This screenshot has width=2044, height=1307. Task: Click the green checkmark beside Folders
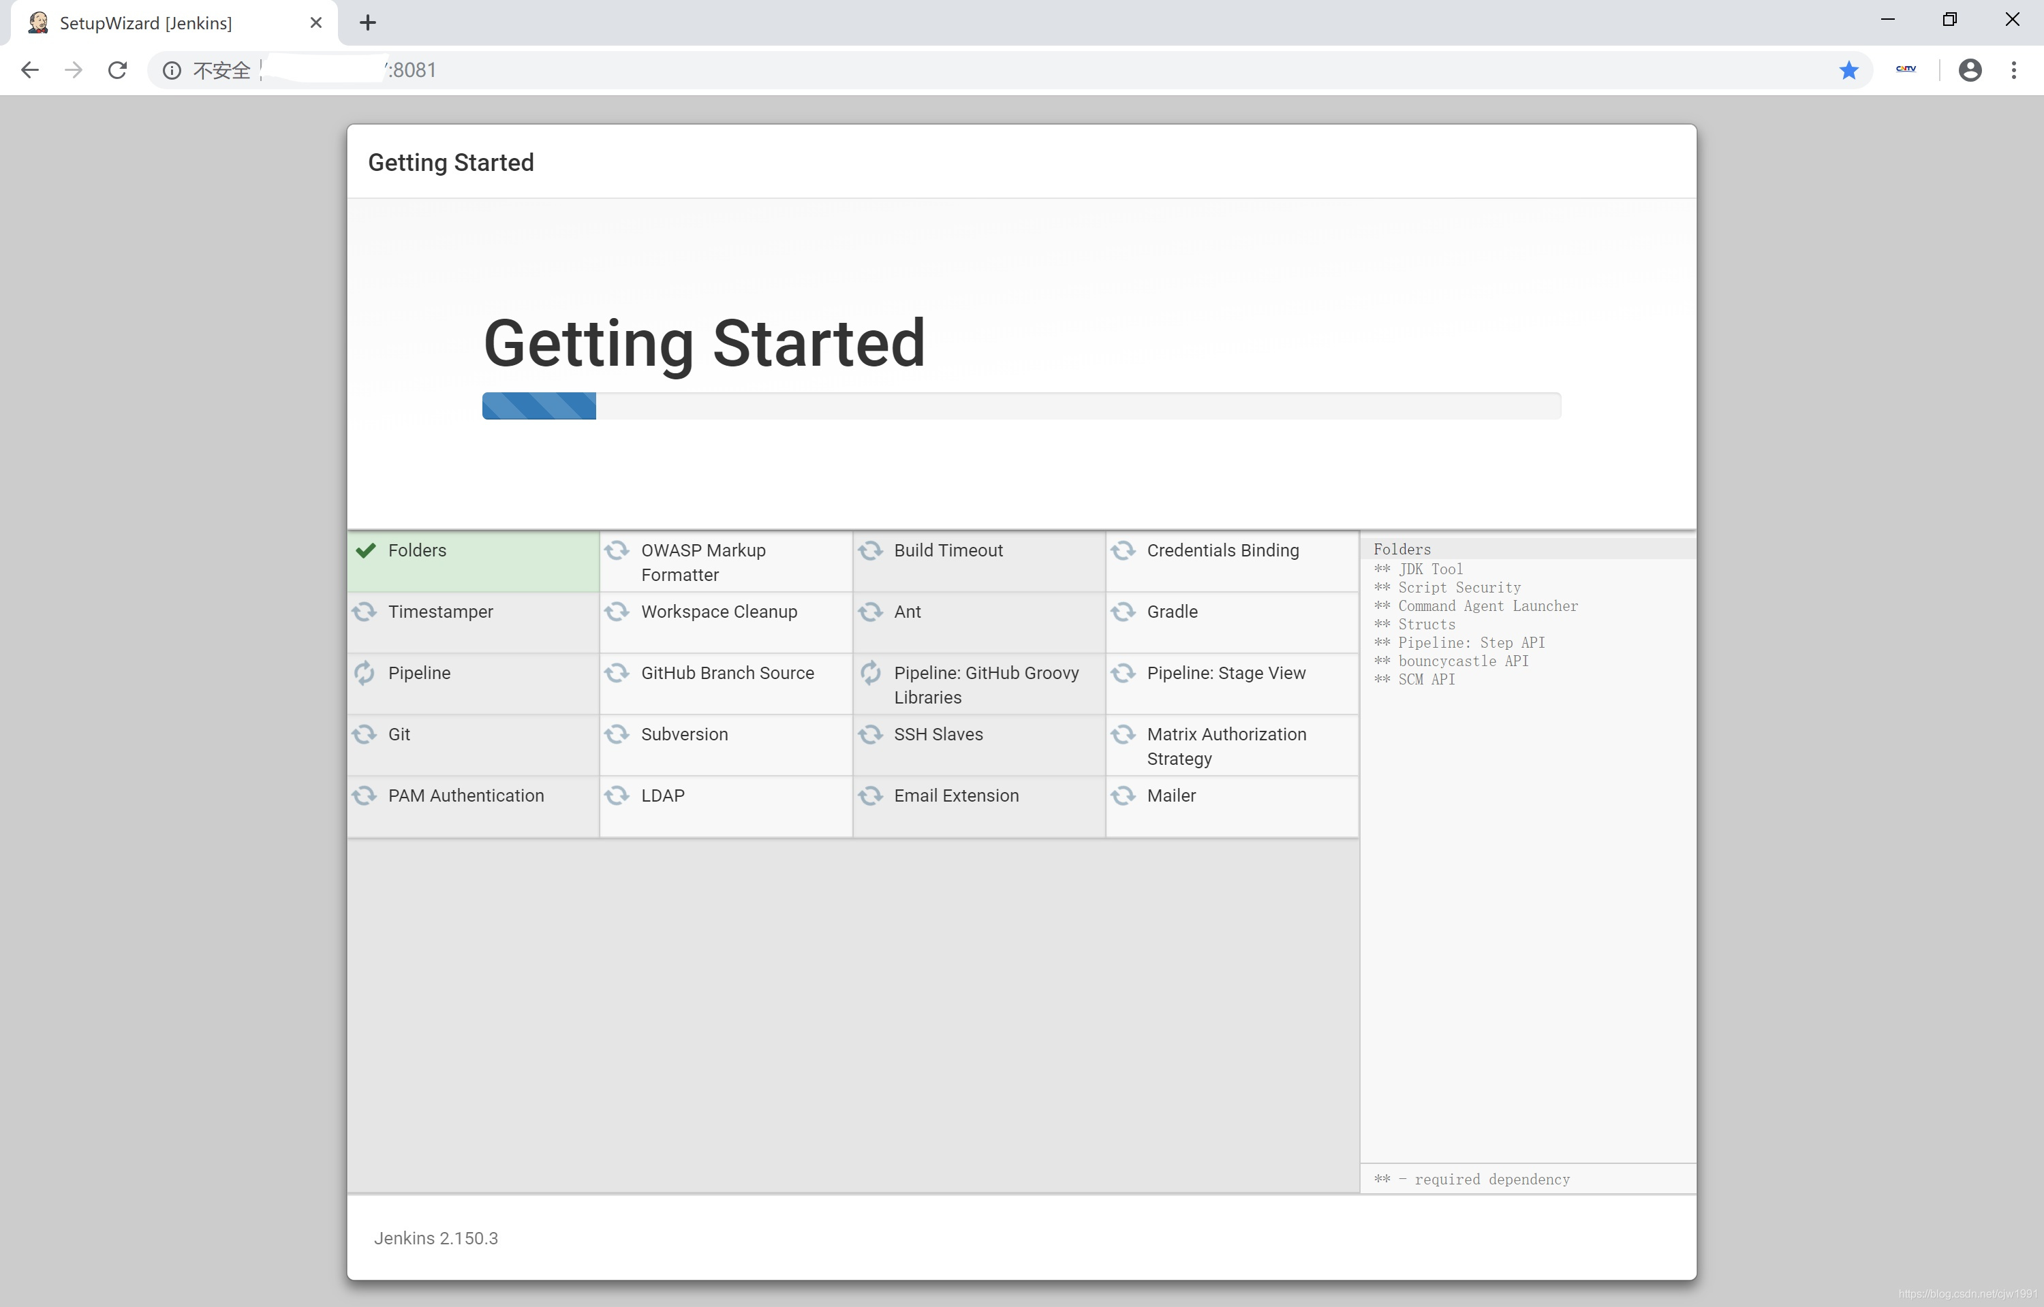[x=366, y=551]
